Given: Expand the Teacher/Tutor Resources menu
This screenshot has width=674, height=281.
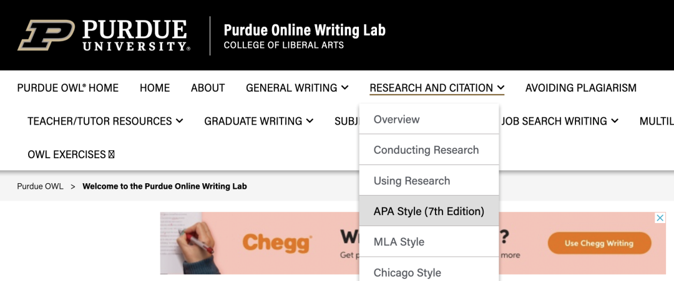Looking at the screenshot, I should coord(105,121).
